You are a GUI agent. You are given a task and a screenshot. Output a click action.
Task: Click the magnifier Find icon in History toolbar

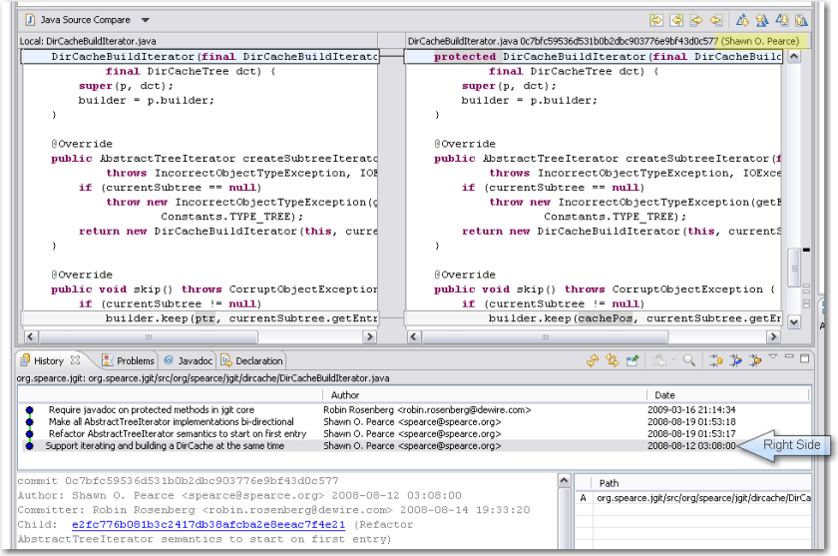click(688, 360)
